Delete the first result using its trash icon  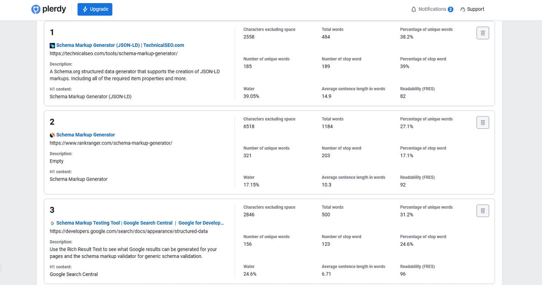tap(482, 33)
